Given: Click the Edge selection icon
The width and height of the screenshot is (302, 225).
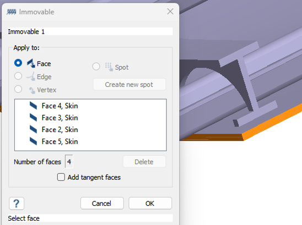Looking at the screenshot, I should (x=31, y=76).
